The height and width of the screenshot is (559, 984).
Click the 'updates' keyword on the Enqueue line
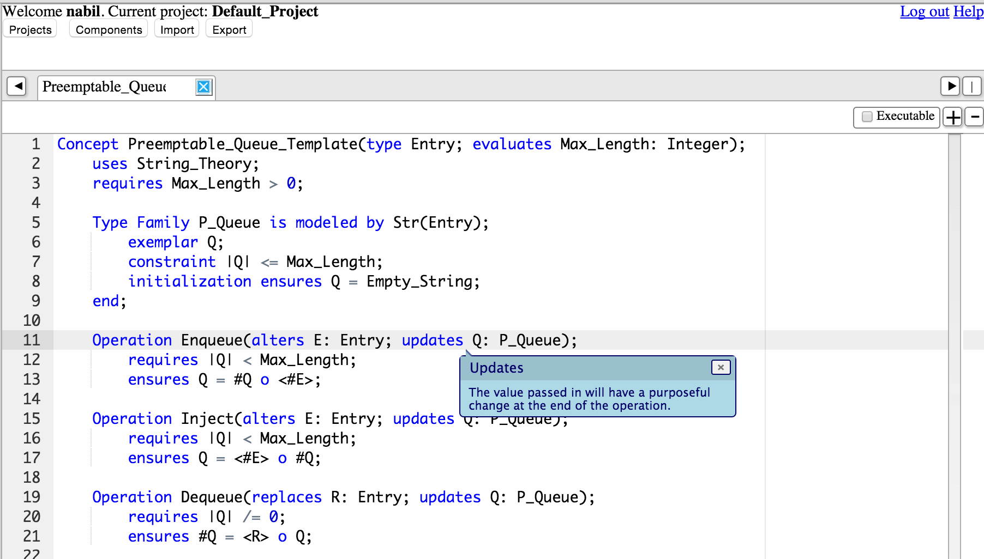click(x=432, y=341)
